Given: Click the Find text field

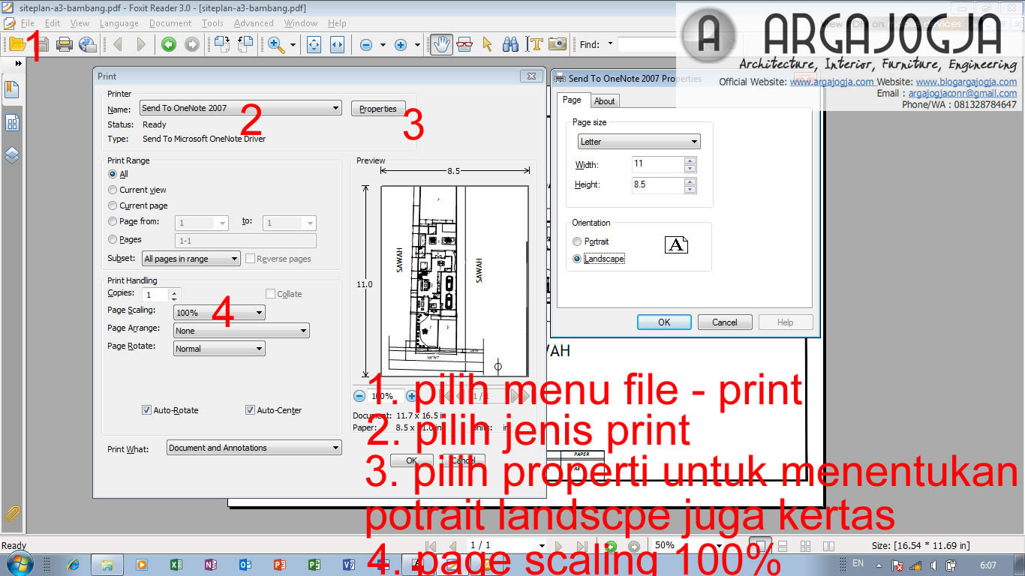Looking at the screenshot, I should coord(647,44).
